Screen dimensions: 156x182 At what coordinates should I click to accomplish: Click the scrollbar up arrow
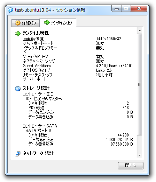tap(140, 30)
